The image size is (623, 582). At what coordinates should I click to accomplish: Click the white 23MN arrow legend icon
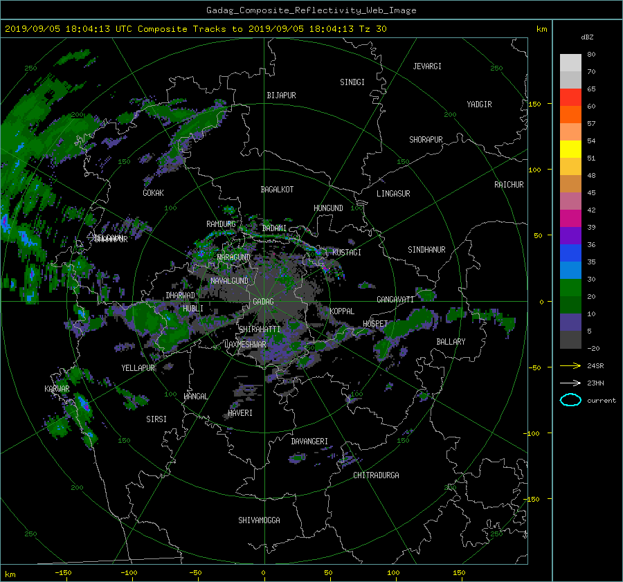click(x=570, y=383)
